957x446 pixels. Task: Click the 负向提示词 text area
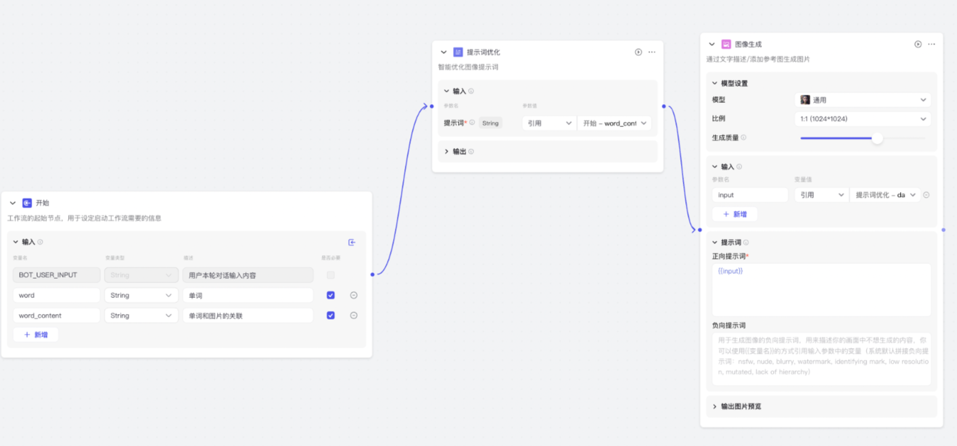pyautogui.click(x=821, y=359)
